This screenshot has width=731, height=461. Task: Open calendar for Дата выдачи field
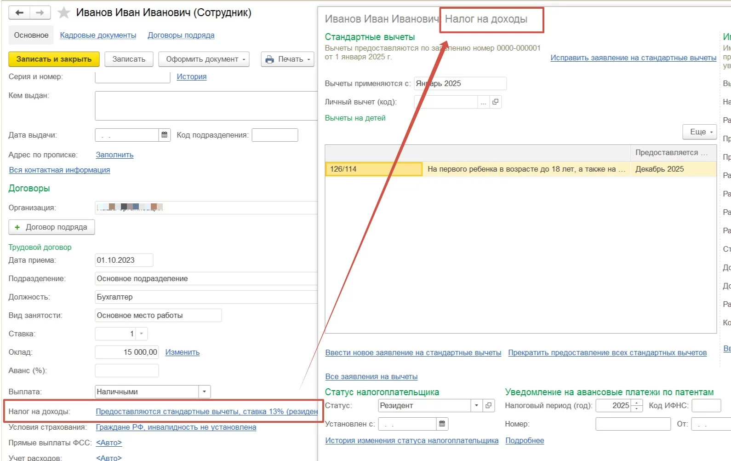coord(164,135)
